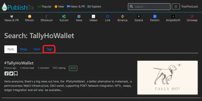Image resolution: width=202 pixels, height=101 pixels.
Task: Open the Maker category link
Action: click(x=93, y=20)
